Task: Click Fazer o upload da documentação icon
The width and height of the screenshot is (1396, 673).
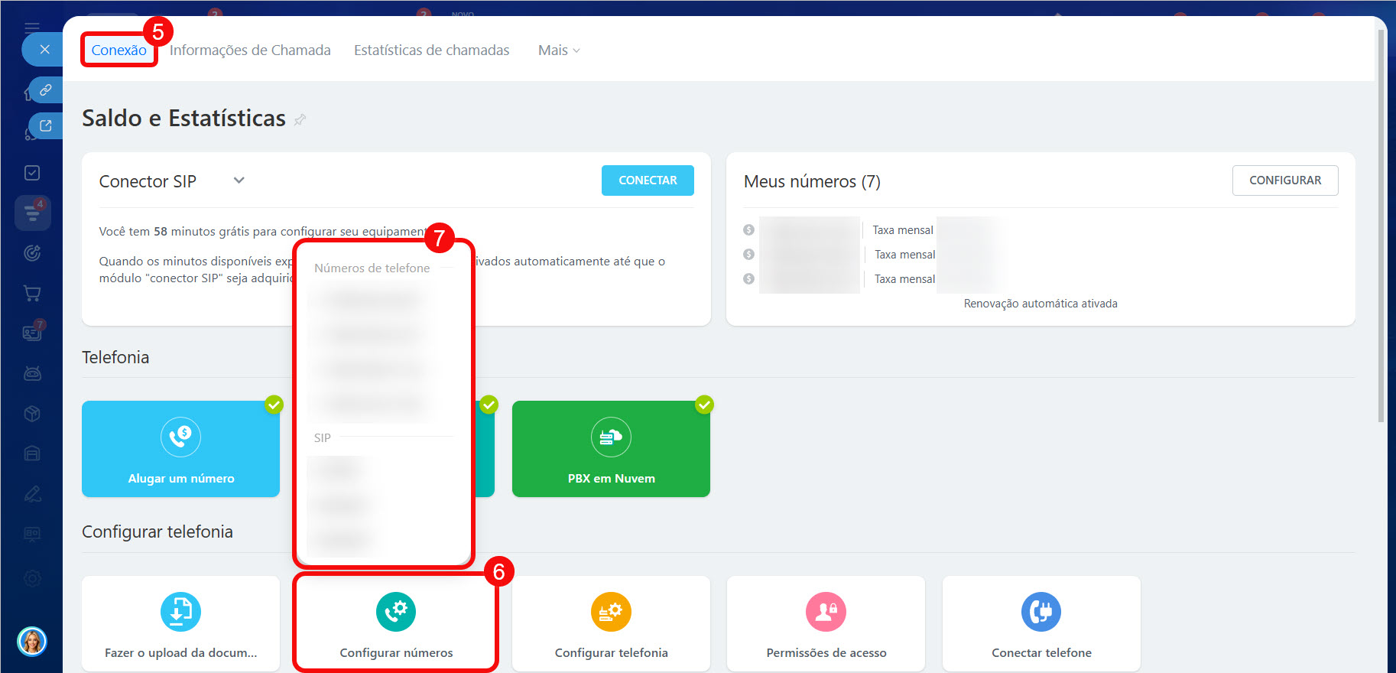Action: pyautogui.click(x=180, y=612)
